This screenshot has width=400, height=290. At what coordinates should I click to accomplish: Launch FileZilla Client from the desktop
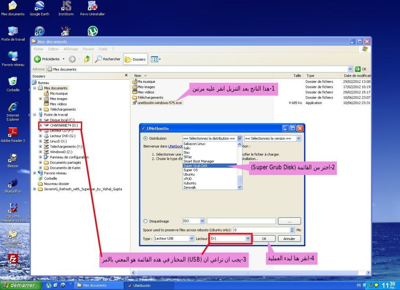click(x=13, y=261)
